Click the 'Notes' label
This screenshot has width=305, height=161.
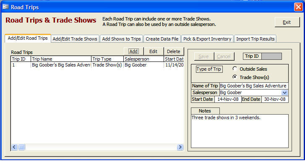205,111
